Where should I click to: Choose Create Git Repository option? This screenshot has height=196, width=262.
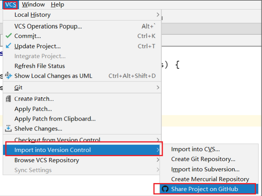[203, 159]
